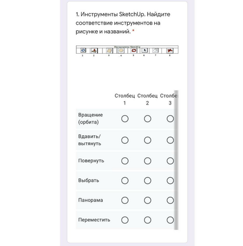Choose Столбец 2 for Выбрать row
243x246 pixels.
tap(148, 180)
